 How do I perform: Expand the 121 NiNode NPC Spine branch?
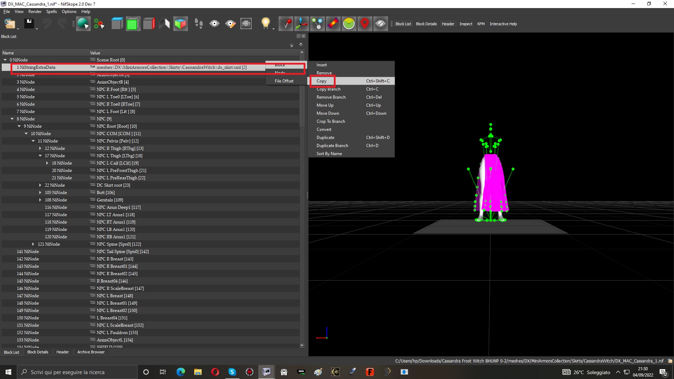33,244
